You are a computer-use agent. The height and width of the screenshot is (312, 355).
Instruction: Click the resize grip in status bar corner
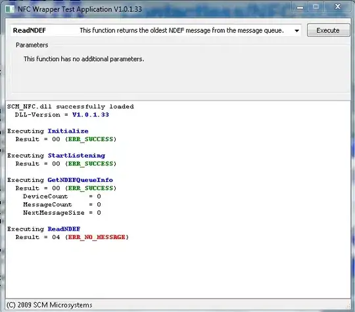pyautogui.click(x=348, y=306)
